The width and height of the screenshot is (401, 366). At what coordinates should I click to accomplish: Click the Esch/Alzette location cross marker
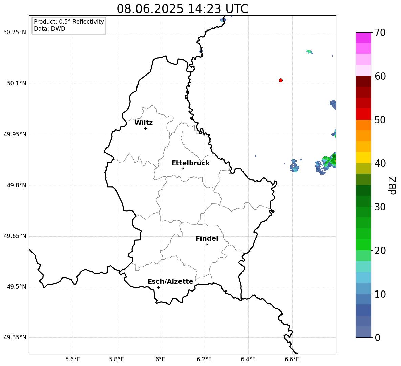(x=158, y=287)
